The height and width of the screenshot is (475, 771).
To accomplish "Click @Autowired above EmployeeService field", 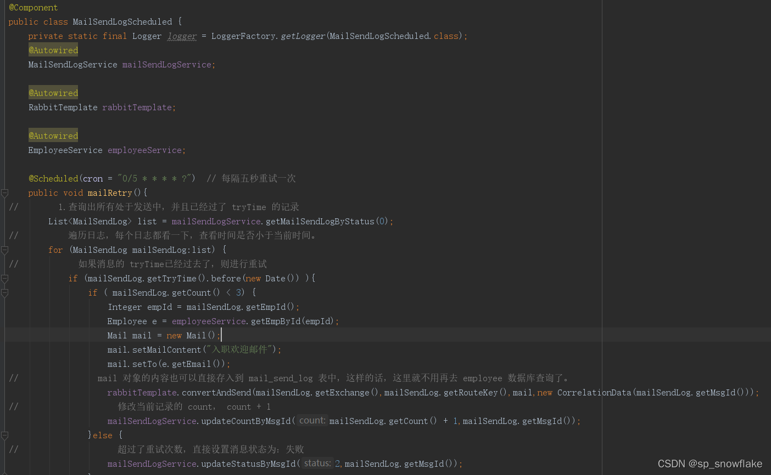I will (x=53, y=136).
